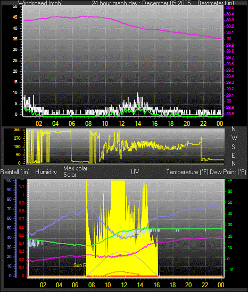This screenshot has height=292, width=248.
Task: Click hour 02 on the windspeed chart
Action: [x=39, y=124]
